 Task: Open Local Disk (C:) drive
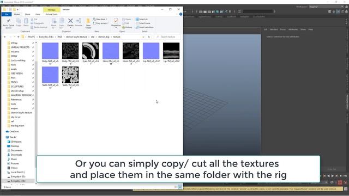point(17,172)
